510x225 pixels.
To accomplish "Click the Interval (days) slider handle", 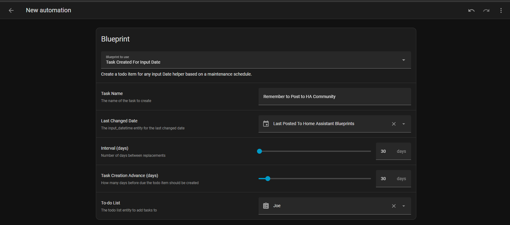I will point(259,151).
